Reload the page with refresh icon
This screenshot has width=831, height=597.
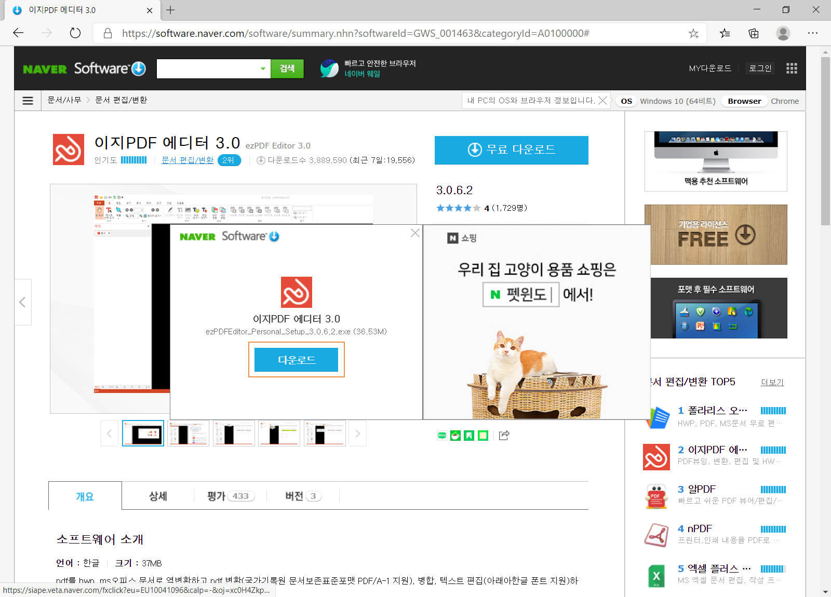(x=75, y=33)
